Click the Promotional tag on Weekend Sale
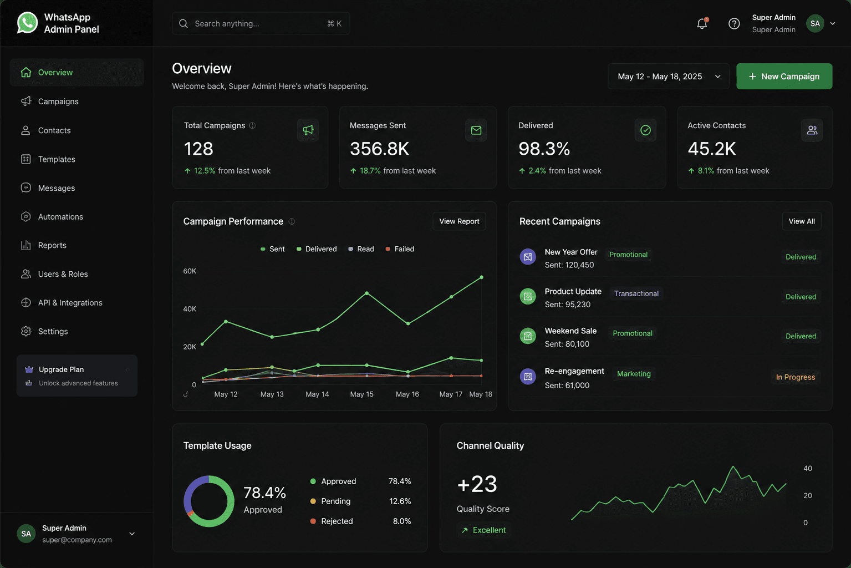Viewport: 851px width, 568px height. tap(633, 333)
